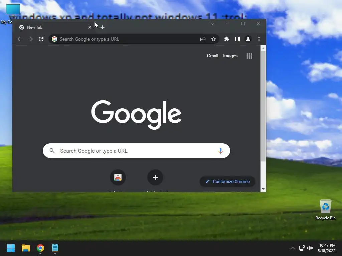The width and height of the screenshot is (342, 256).
Task: Open the Notepad taskbar icon
Action: click(x=55, y=248)
